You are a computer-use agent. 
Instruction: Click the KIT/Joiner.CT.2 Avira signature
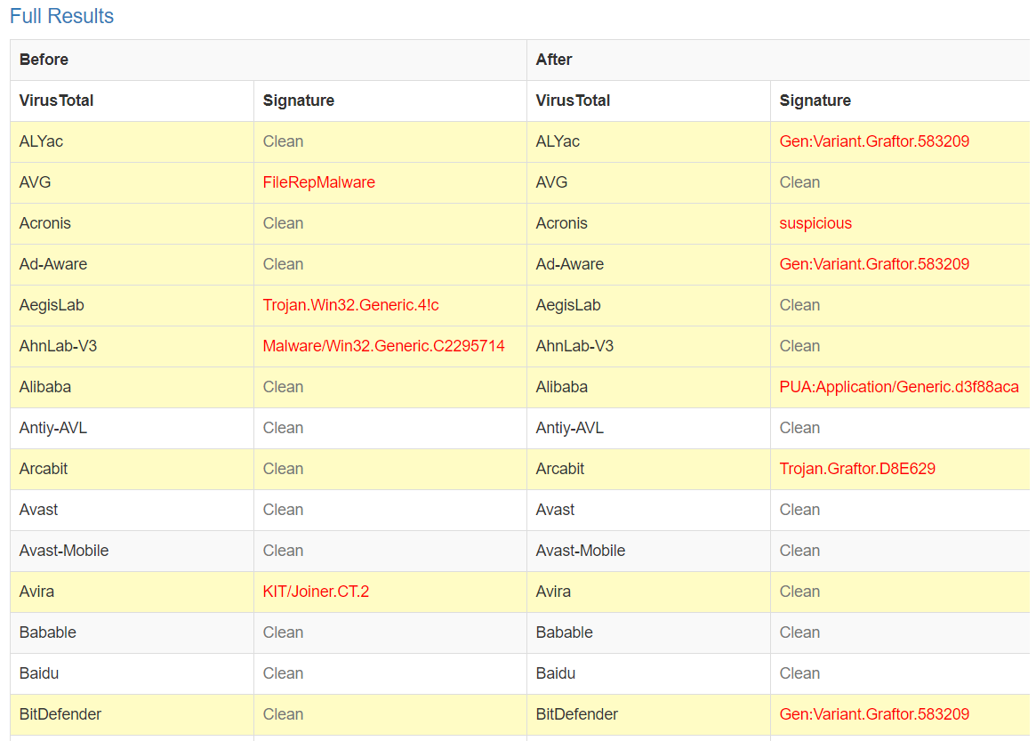pyautogui.click(x=316, y=592)
